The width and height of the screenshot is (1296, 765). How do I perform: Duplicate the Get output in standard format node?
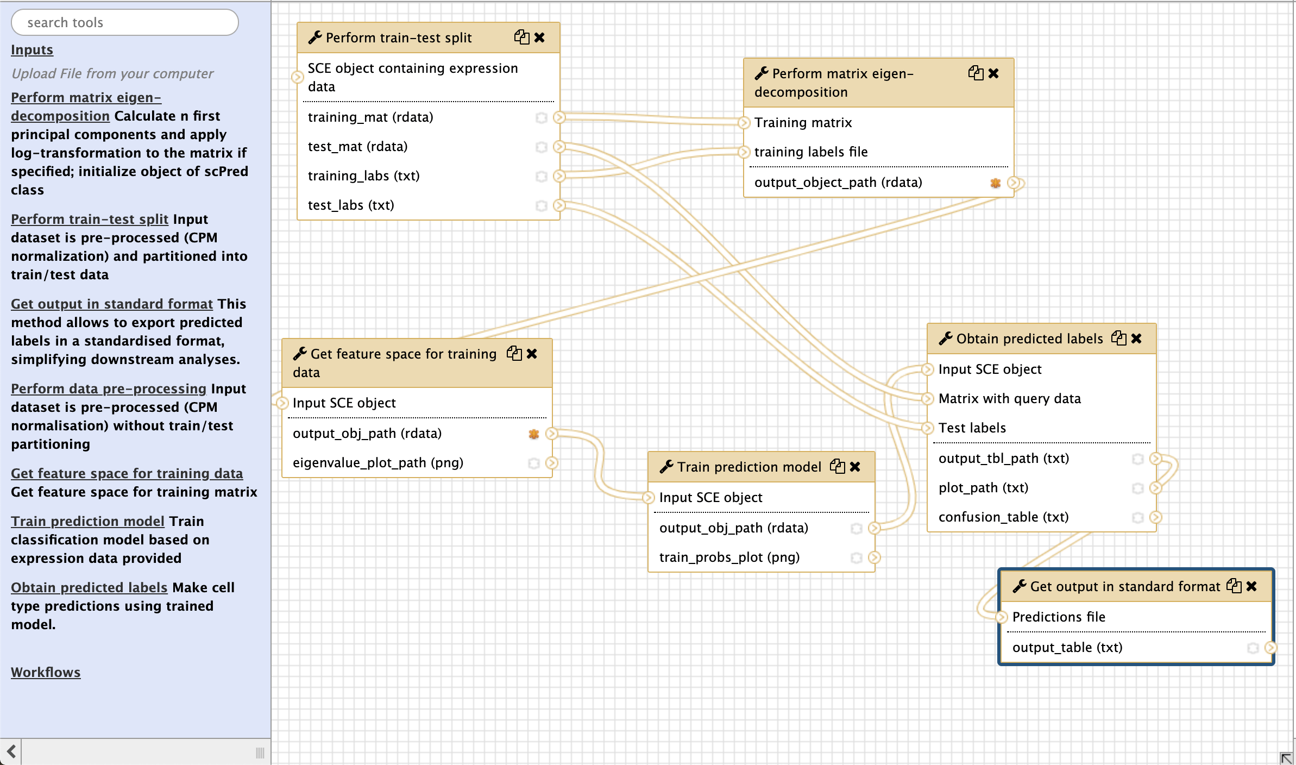click(x=1234, y=586)
